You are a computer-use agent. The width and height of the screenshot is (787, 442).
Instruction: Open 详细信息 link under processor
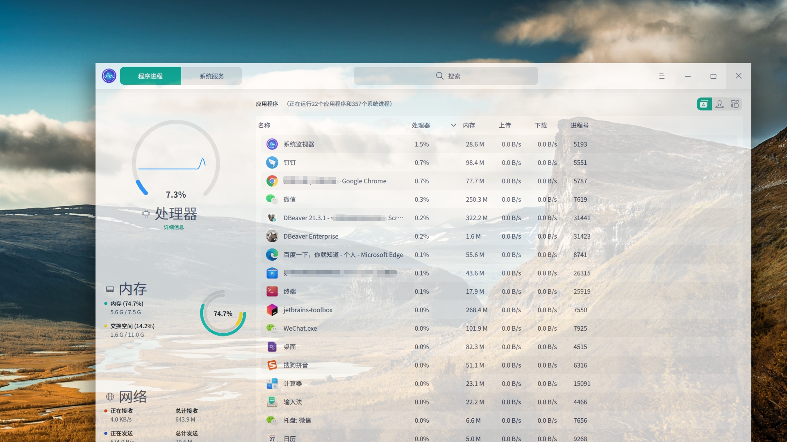pos(174,227)
